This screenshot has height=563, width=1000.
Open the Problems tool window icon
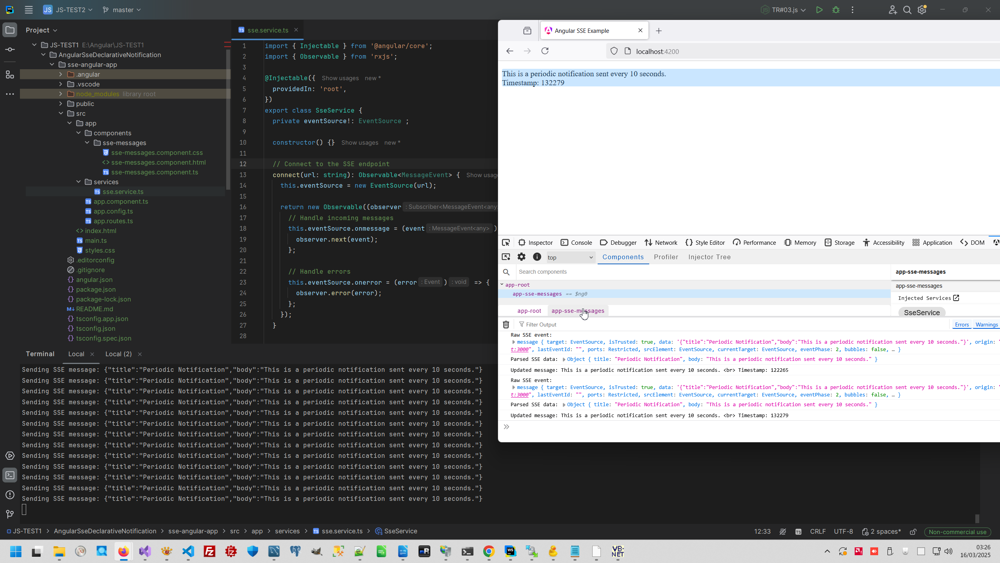pos(10,495)
